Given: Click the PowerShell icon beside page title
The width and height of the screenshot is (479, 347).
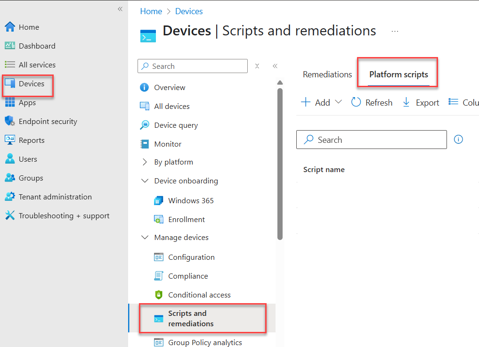Looking at the screenshot, I should pos(148,36).
